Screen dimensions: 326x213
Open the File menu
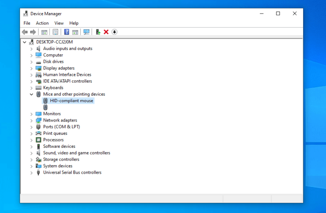tap(27, 23)
